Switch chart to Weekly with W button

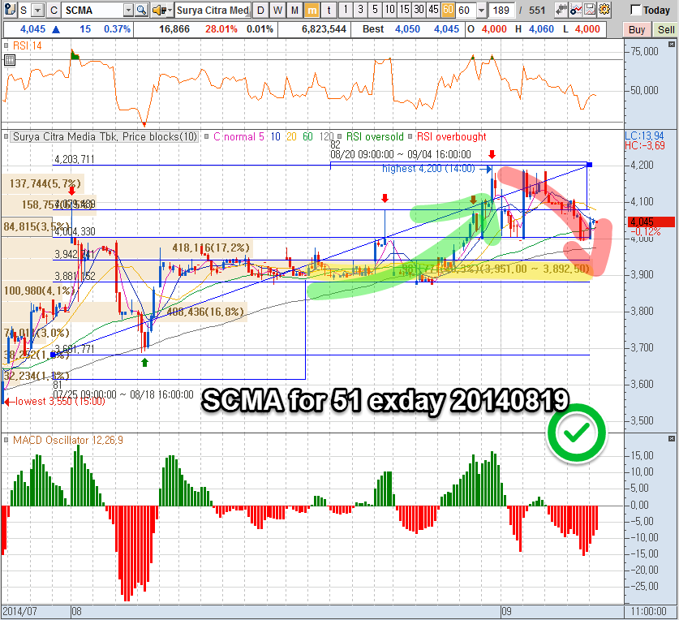tap(278, 10)
